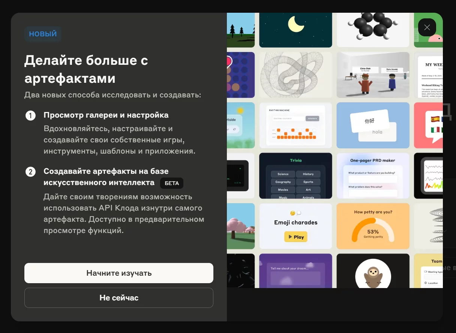Image resolution: width=456 pixels, height=333 pixels.
Task: Click the "БЕТА" label badge
Action: click(x=171, y=183)
